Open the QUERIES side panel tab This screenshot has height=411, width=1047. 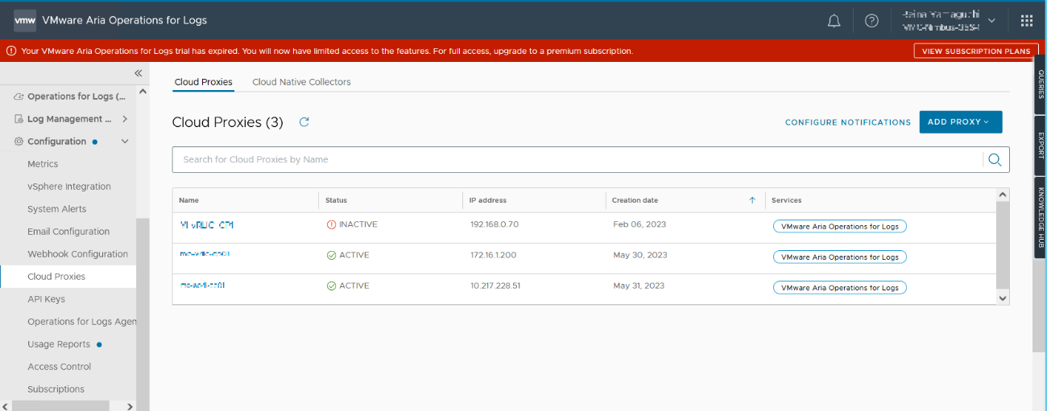pos(1041,84)
